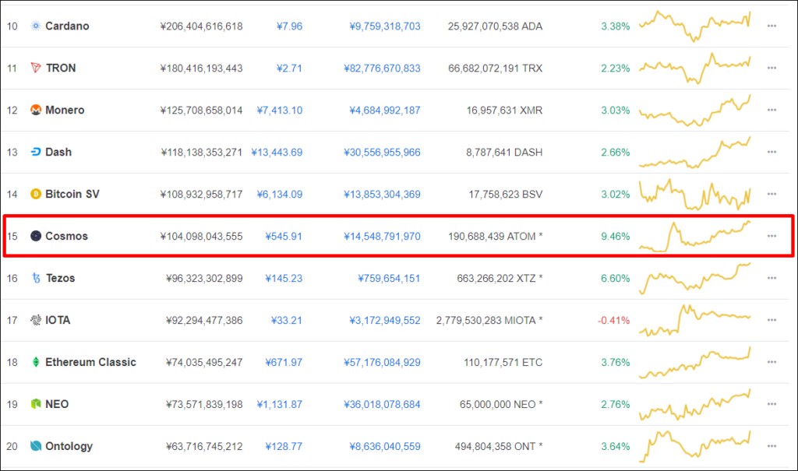This screenshot has height=471, width=798.
Task: Open Monero's 7-day price sparkline chart
Action: [694, 110]
